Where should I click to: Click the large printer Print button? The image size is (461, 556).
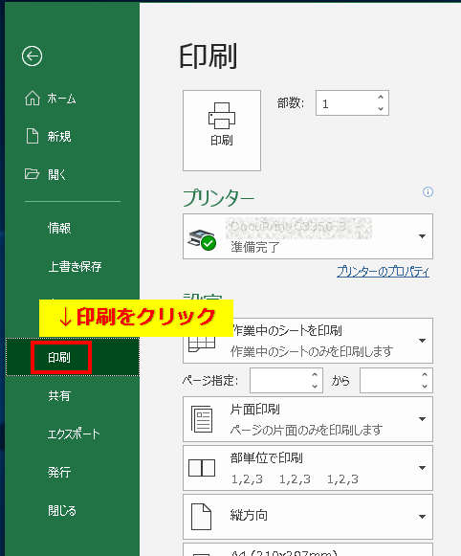pos(222,130)
